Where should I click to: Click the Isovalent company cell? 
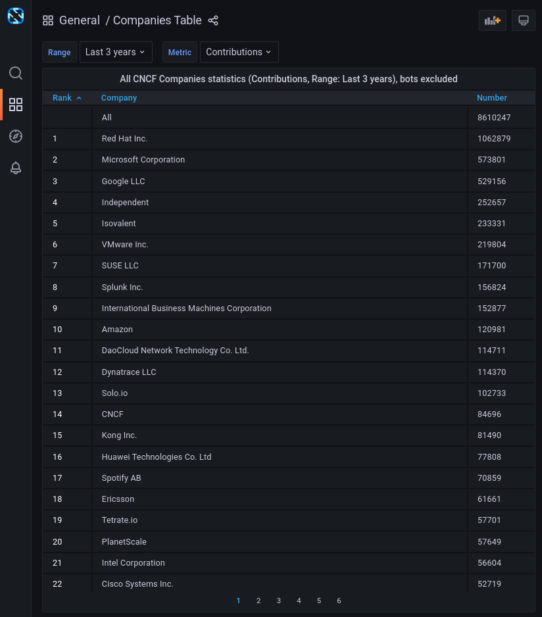[x=280, y=224]
